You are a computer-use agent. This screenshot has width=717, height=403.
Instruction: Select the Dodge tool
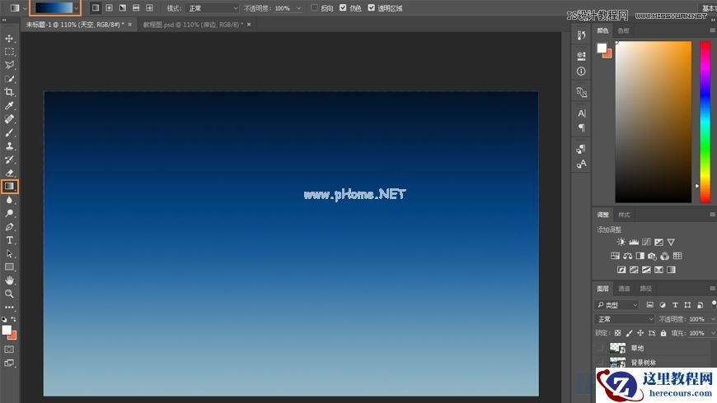pyautogui.click(x=9, y=213)
